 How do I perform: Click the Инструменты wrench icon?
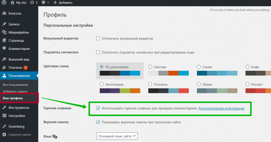tap(4, 108)
